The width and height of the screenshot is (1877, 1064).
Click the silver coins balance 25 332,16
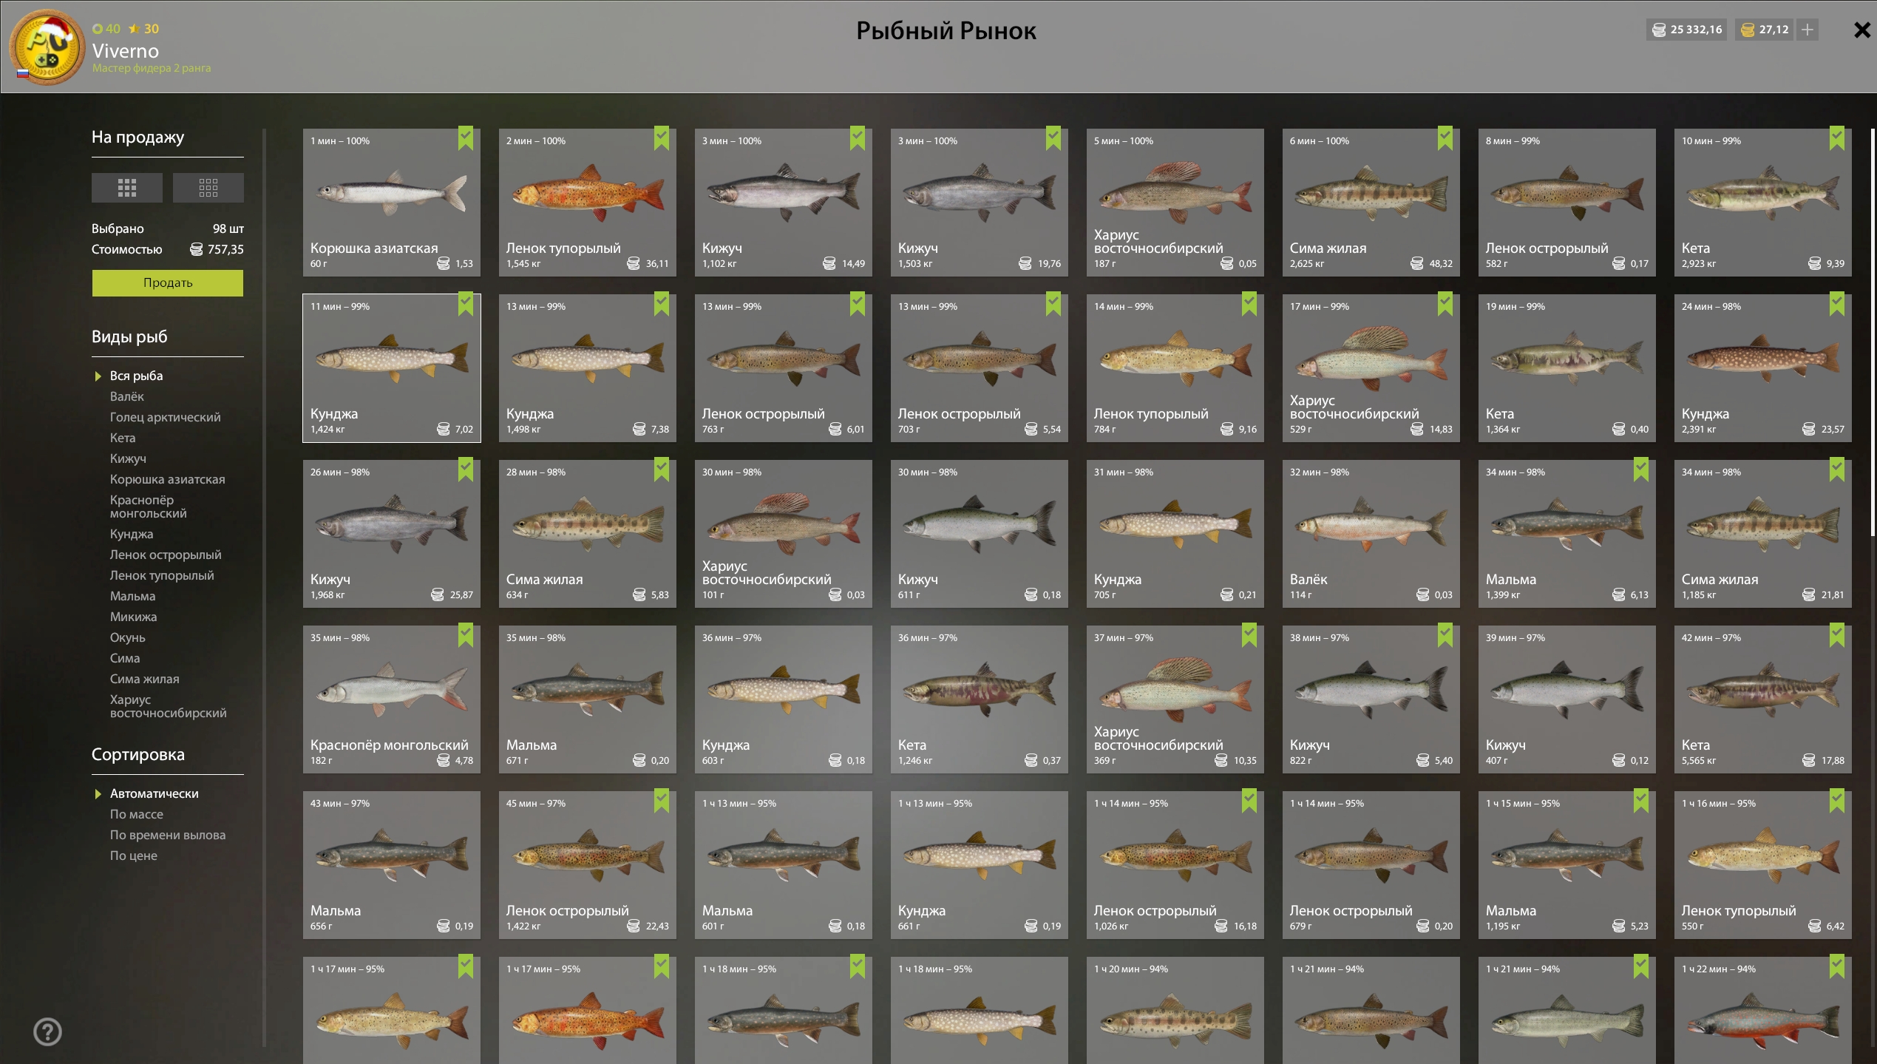[1687, 30]
